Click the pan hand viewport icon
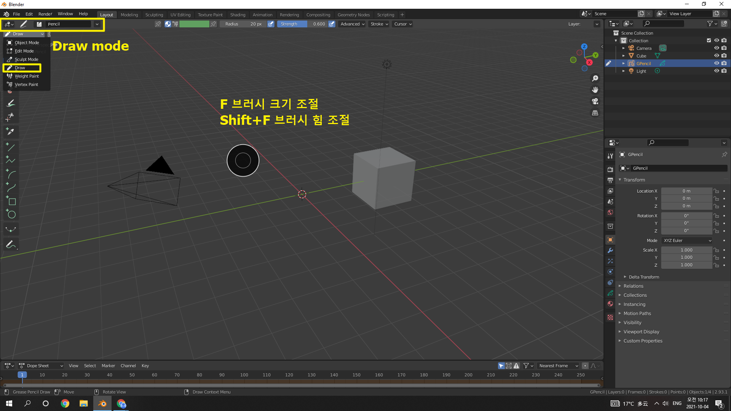The height and width of the screenshot is (411, 731). [595, 90]
